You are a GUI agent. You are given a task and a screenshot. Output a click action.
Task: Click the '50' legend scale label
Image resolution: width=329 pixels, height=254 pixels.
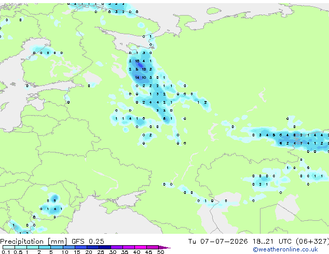click(x=161, y=252)
